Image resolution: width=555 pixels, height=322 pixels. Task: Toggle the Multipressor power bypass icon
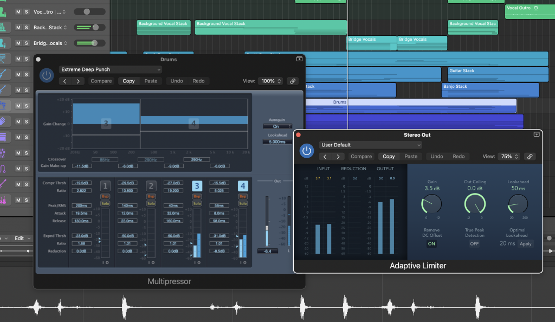47,75
